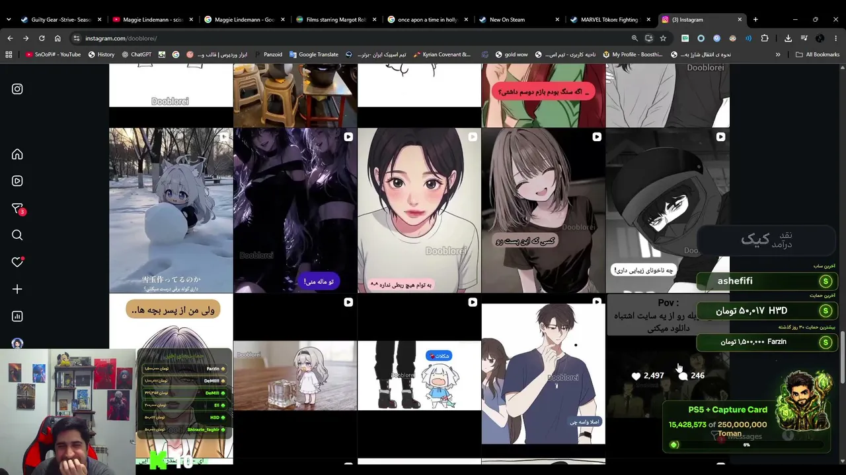Open the Chrome three-dot menu
The image size is (846, 475).
[x=835, y=38]
